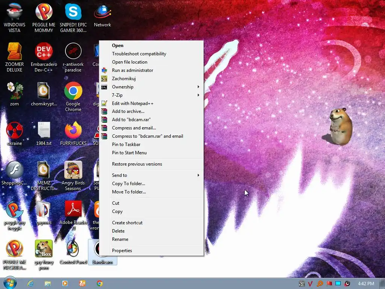Screen dimensions: 385x289
Task: Open Action Center red flag tray icon
Action: coord(329,284)
